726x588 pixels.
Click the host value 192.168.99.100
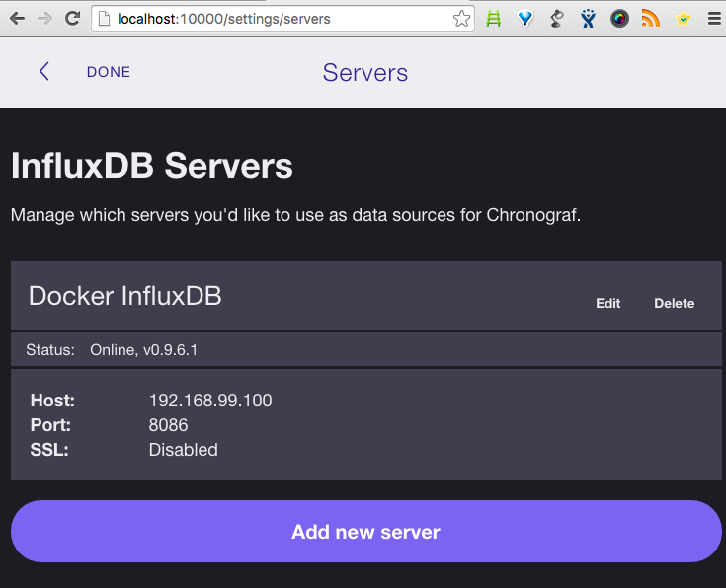pyautogui.click(x=210, y=401)
